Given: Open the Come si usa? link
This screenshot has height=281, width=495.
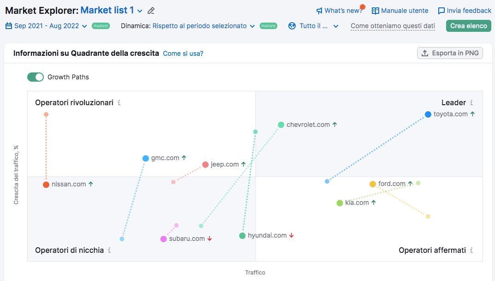Looking at the screenshot, I should point(183,54).
